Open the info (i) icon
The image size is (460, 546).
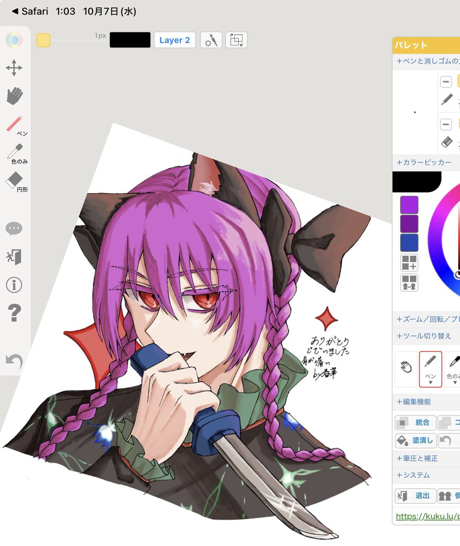14,285
